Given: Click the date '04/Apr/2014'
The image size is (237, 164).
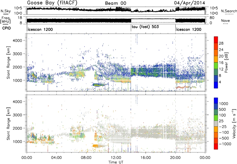Looking at the screenshot, I should [190, 3].
